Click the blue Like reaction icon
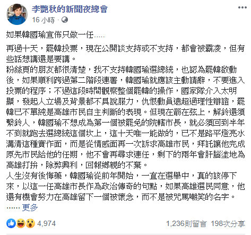Screen dimensions: 251x235 click(x=11, y=223)
